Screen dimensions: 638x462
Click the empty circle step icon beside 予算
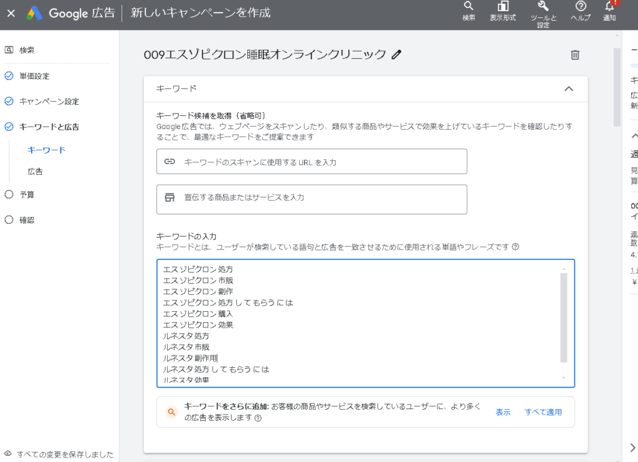tap(9, 195)
